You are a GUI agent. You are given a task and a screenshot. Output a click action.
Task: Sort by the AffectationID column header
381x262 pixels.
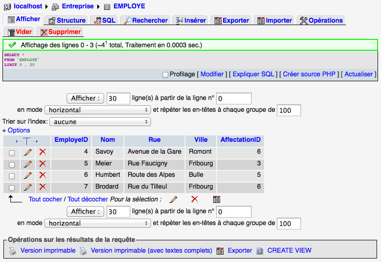pos(240,139)
